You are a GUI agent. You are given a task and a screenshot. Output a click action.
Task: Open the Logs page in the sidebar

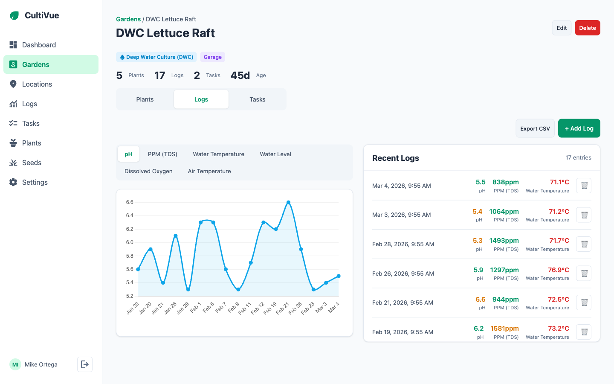(x=29, y=104)
